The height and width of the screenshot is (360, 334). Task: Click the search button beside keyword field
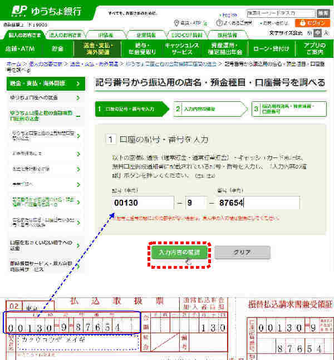click(323, 13)
